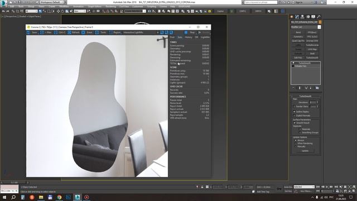Click the Edit Poly modifier button
Viewport: 357px width, 201px height.
coord(298,58)
